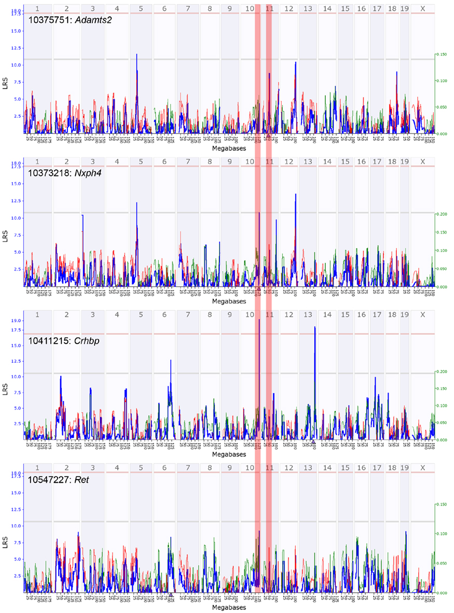The height and width of the screenshot is (613, 454).
Task: Click the LRS axis label of the Nxph4 map
Action: coord(5,237)
